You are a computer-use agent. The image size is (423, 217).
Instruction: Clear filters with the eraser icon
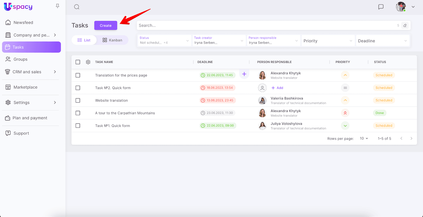(405, 25)
